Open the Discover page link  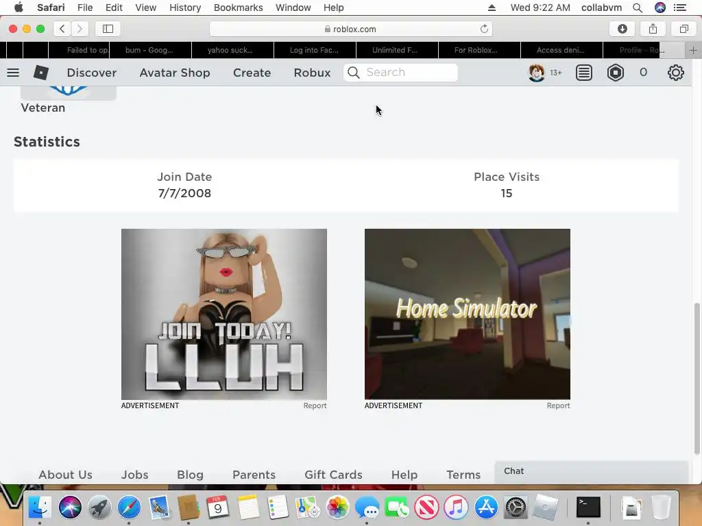(x=91, y=73)
